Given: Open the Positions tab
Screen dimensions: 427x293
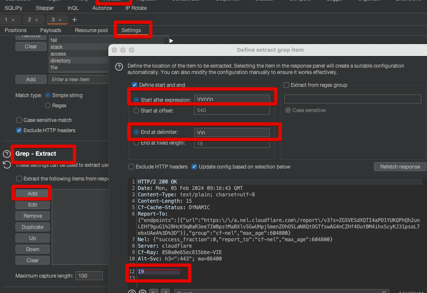Looking at the screenshot, I should coord(15,30).
